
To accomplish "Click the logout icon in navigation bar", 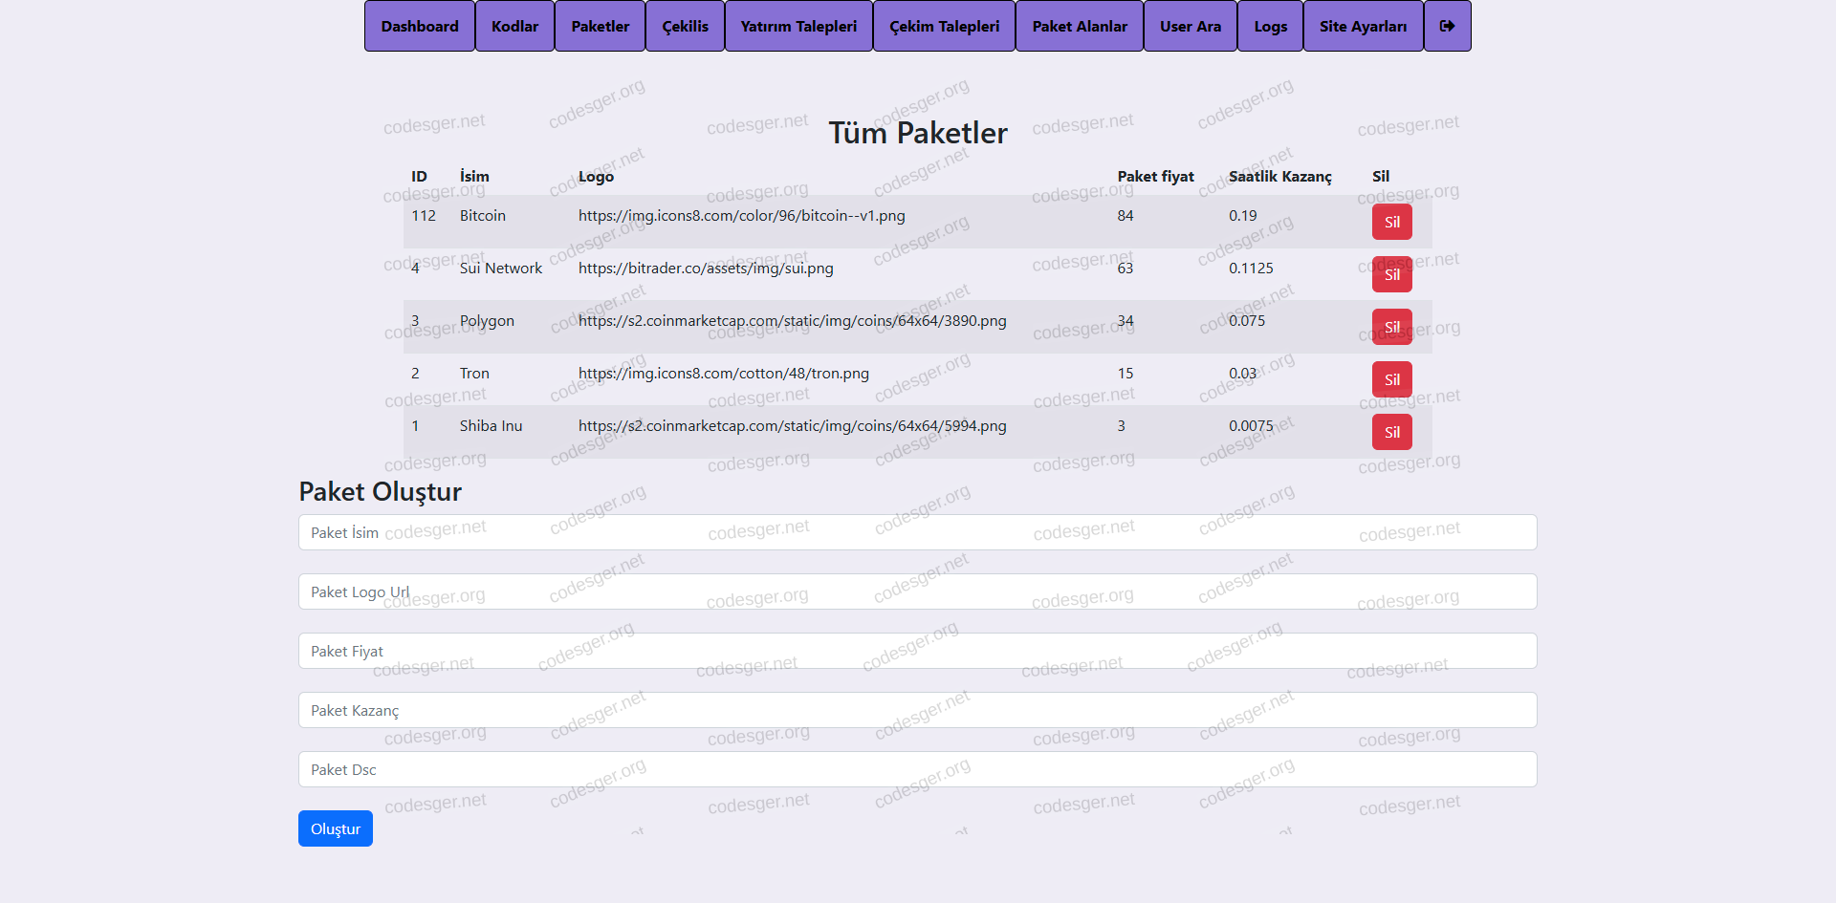I will pos(1447,26).
